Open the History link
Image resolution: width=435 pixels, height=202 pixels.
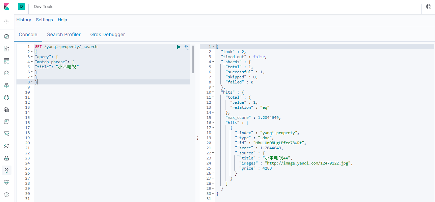coord(24,20)
